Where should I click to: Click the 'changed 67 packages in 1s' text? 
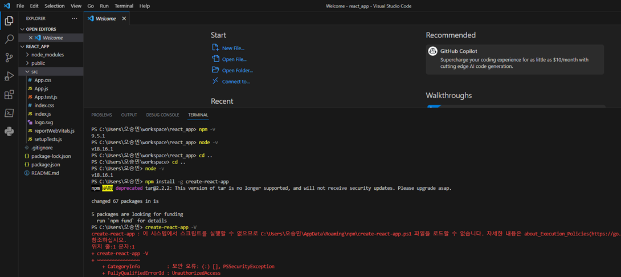125,201
